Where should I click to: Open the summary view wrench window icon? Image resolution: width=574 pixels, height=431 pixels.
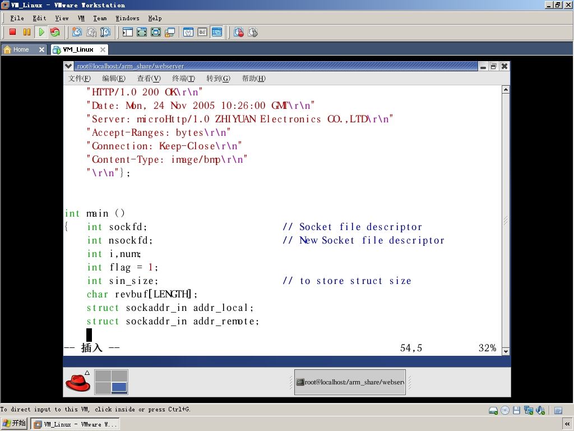tap(188, 32)
